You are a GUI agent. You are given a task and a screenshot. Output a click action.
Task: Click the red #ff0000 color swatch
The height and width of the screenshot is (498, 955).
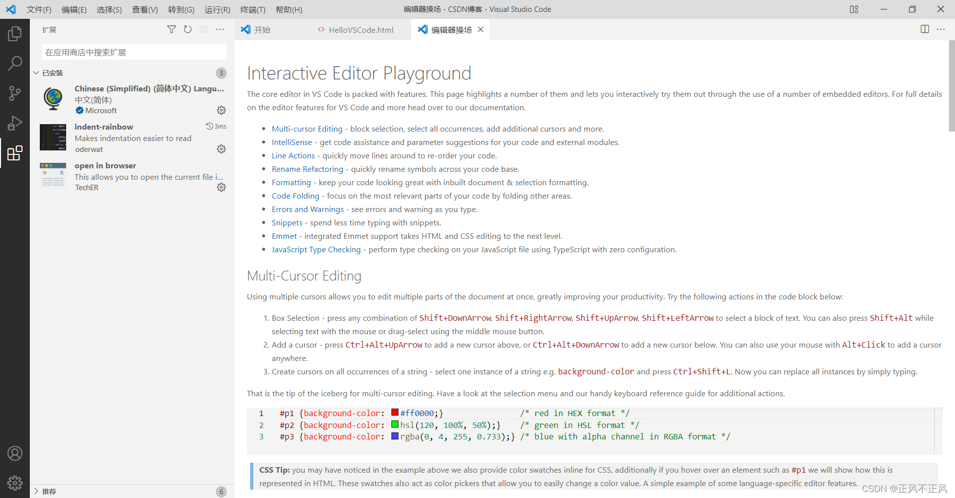(395, 412)
